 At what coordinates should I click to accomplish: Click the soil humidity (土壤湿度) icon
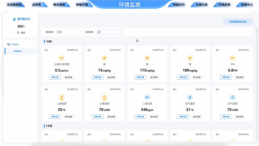pyautogui.click(x=104, y=97)
